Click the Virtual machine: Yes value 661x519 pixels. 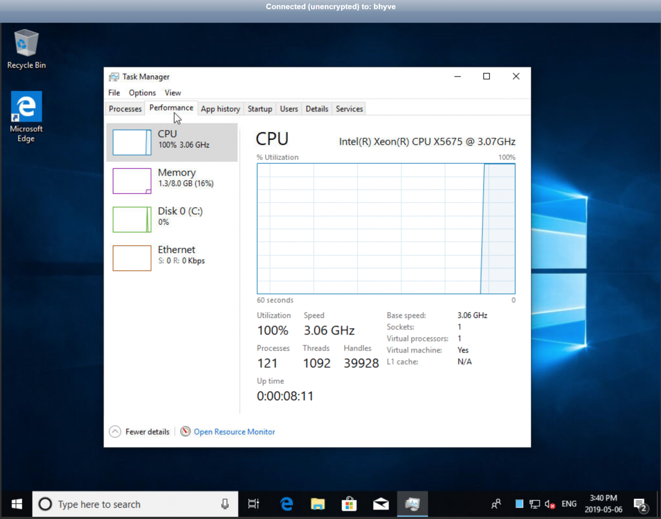click(463, 350)
